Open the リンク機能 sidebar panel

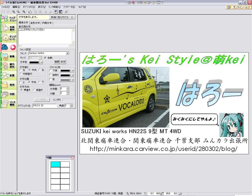9,103
